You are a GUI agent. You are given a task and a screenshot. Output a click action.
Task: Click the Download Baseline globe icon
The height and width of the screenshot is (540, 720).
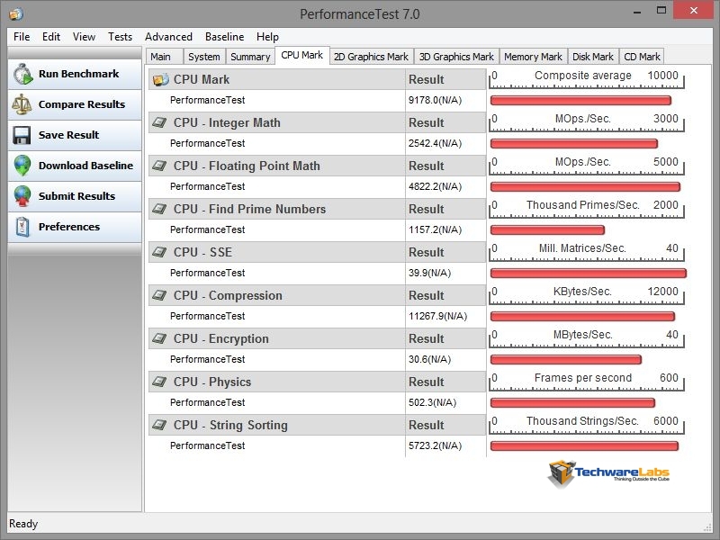click(x=22, y=166)
